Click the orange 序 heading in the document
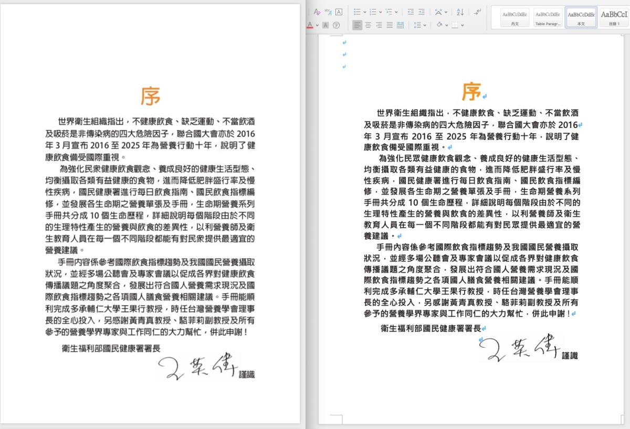The width and height of the screenshot is (630, 429). point(471,91)
